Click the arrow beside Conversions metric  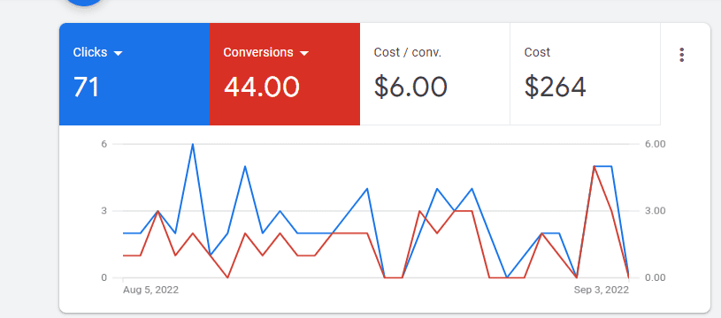(304, 53)
